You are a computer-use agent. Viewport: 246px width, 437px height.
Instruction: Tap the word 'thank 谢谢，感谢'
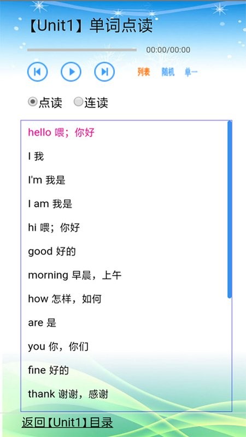68,394
